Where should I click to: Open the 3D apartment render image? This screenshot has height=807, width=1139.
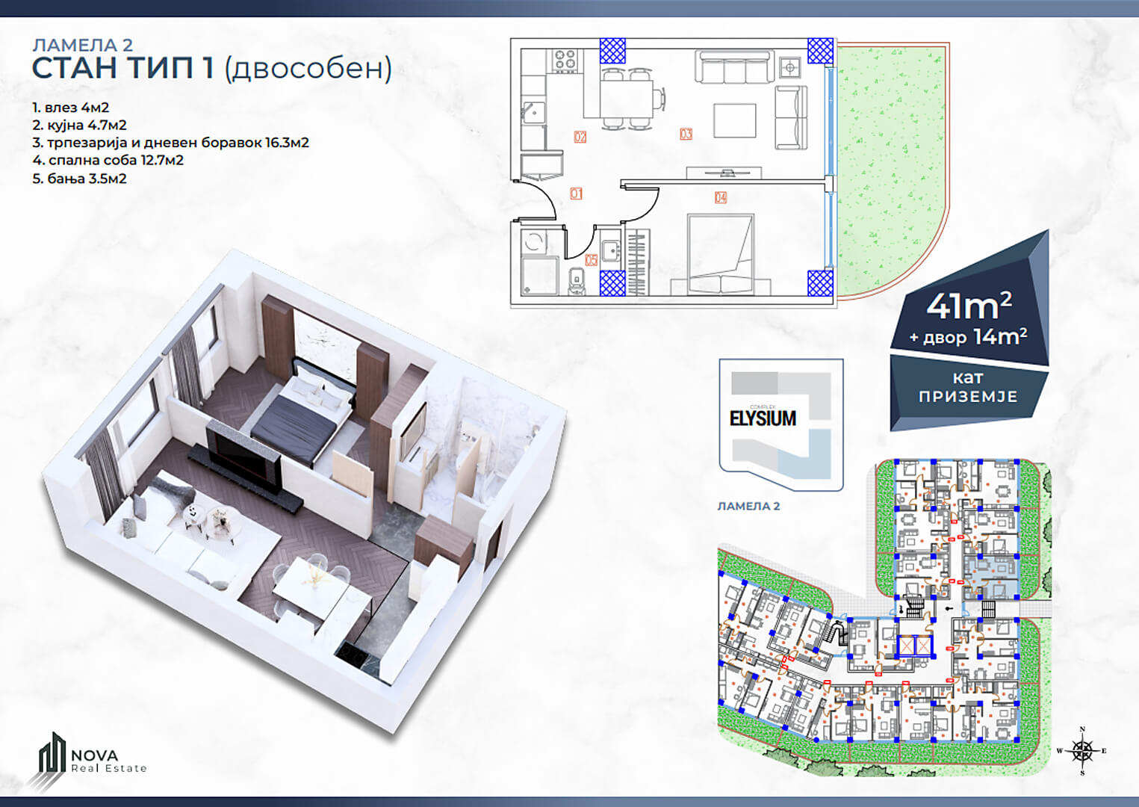coord(299,493)
